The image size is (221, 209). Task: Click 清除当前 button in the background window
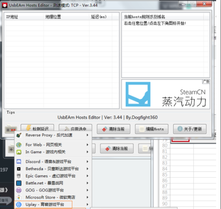pyautogui.click(x=117, y=149)
